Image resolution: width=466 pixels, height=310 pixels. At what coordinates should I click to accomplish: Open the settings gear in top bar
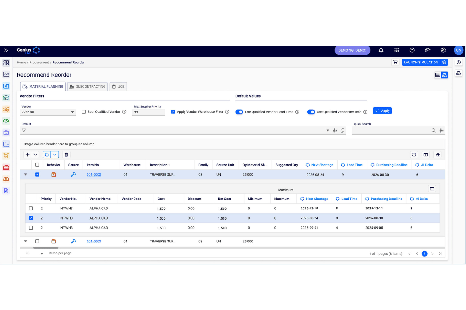coord(443,50)
